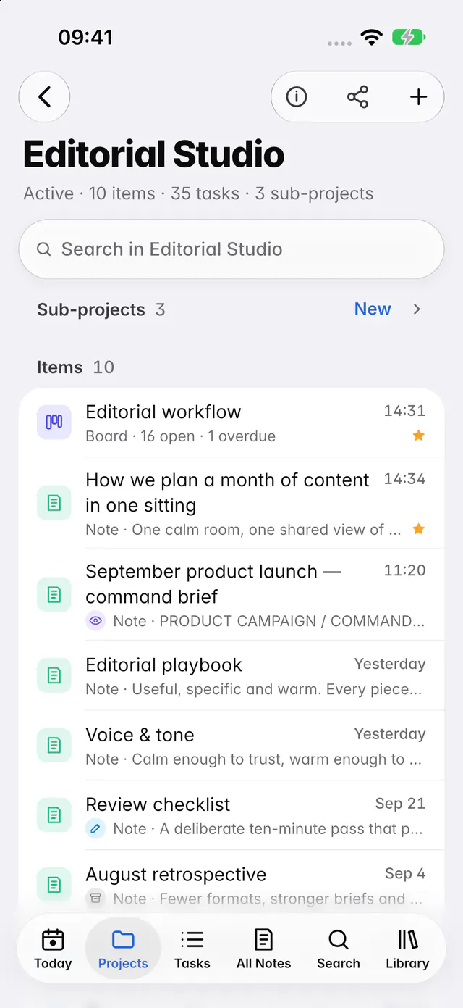Switch to the Today tab
Image resolution: width=463 pixels, height=1008 pixels.
[53, 949]
